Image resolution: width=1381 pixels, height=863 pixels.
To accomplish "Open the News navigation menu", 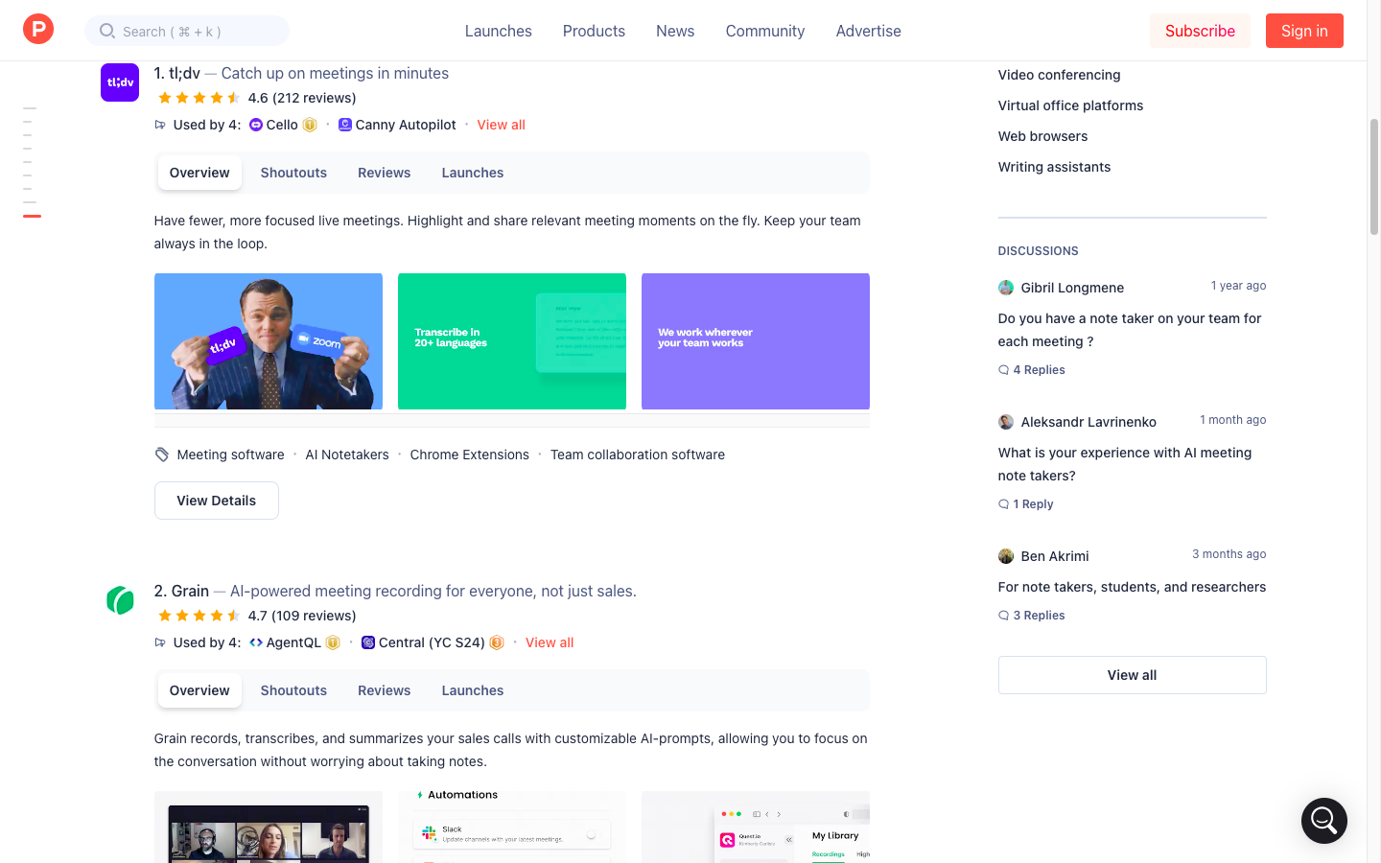I will click(x=675, y=31).
